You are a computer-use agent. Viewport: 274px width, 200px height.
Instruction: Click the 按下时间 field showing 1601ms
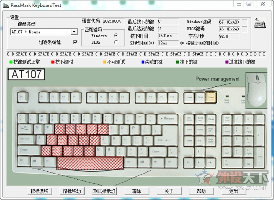tap(168, 36)
